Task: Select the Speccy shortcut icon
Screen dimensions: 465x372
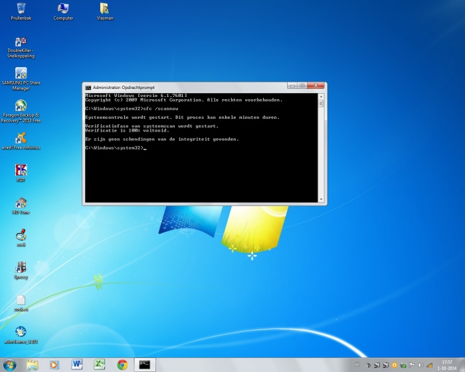Action: (x=21, y=270)
